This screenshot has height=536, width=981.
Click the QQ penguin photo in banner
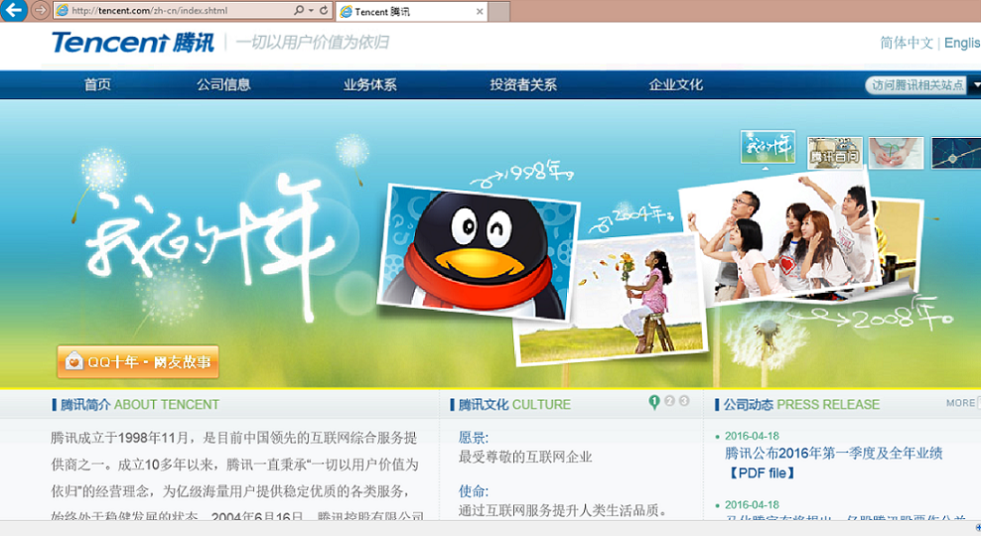479,253
